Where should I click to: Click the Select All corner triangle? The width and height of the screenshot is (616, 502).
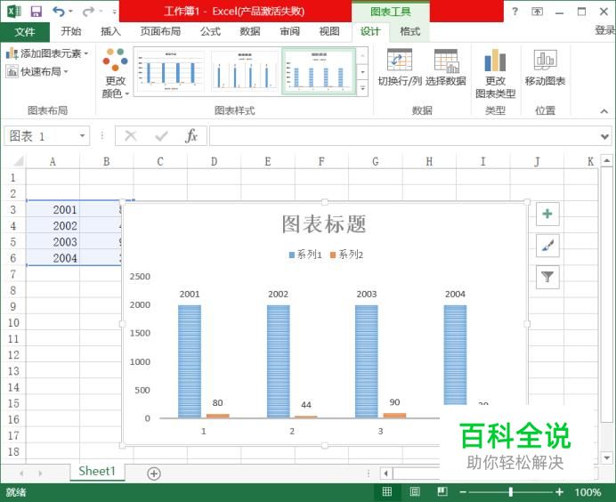(19, 161)
